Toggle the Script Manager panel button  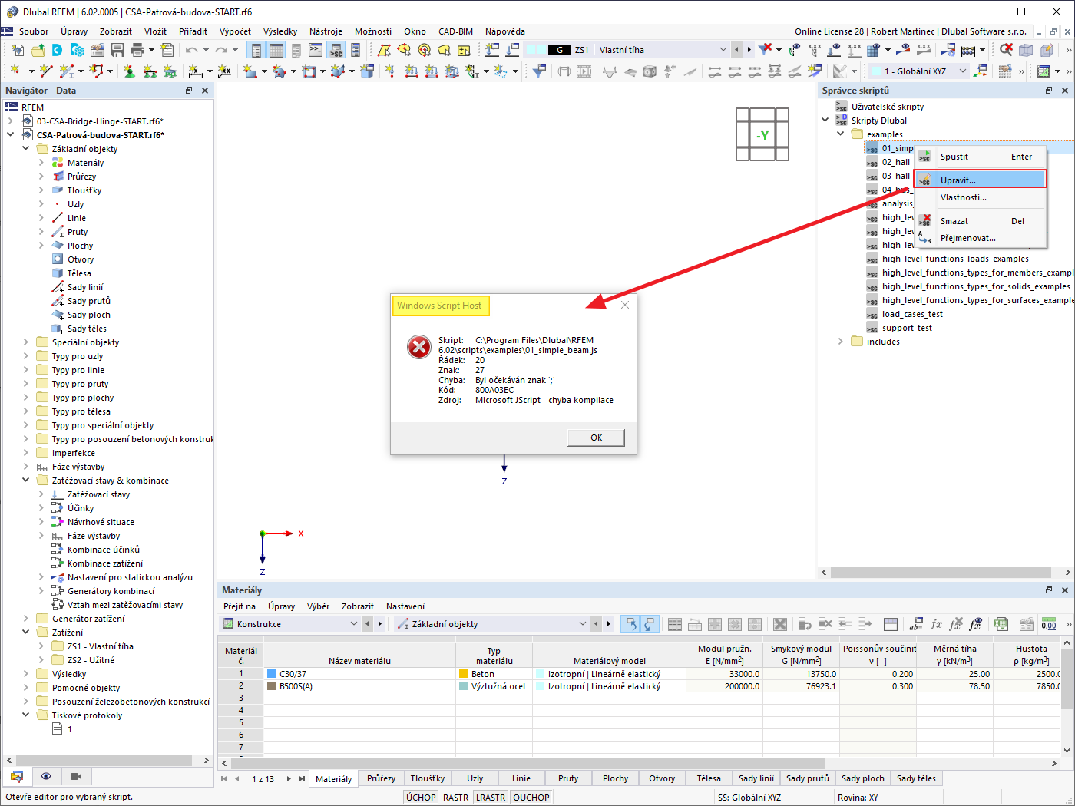point(336,50)
